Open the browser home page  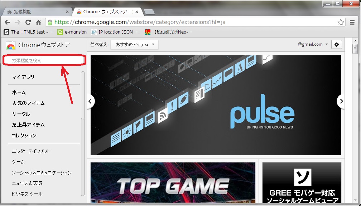pos(38,22)
